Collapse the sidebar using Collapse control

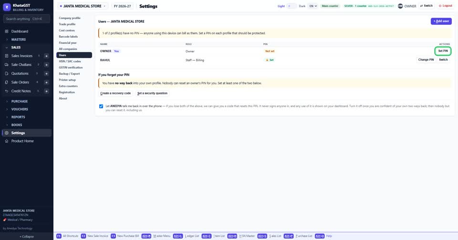pyautogui.click(x=27, y=237)
